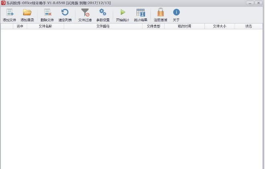The height and width of the screenshot is (169, 265).
Task: Click the 添加文件 (add file) icon
Action: pos(10,12)
